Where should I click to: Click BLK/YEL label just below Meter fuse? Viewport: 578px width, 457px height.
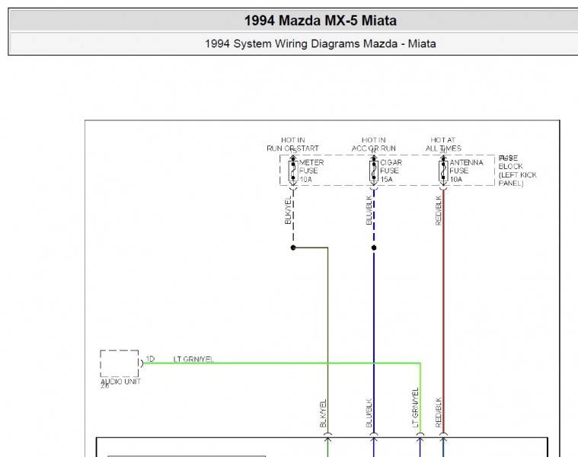click(288, 210)
